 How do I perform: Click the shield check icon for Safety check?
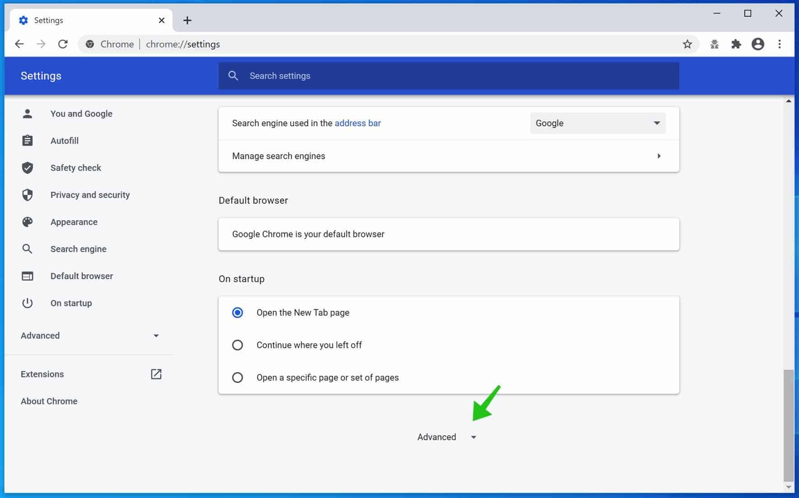(x=28, y=168)
